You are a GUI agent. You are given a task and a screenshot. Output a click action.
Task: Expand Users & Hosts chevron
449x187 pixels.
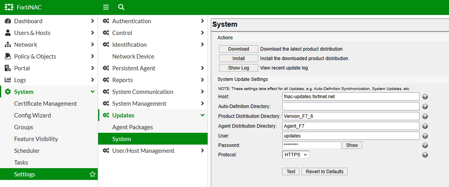tap(92, 33)
